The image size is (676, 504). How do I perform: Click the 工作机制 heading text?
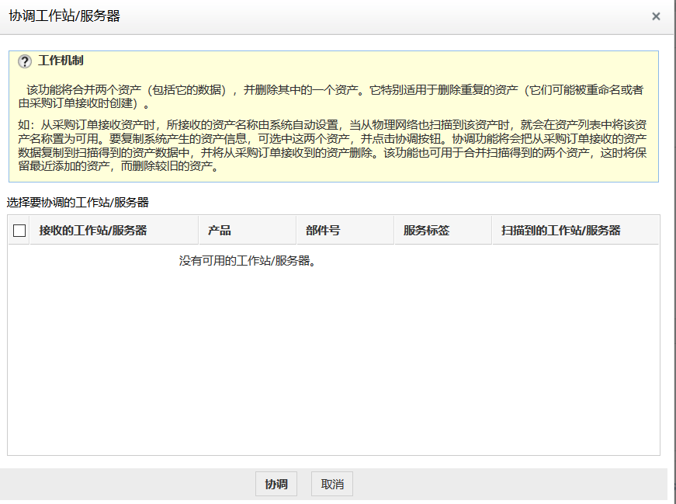[61, 61]
